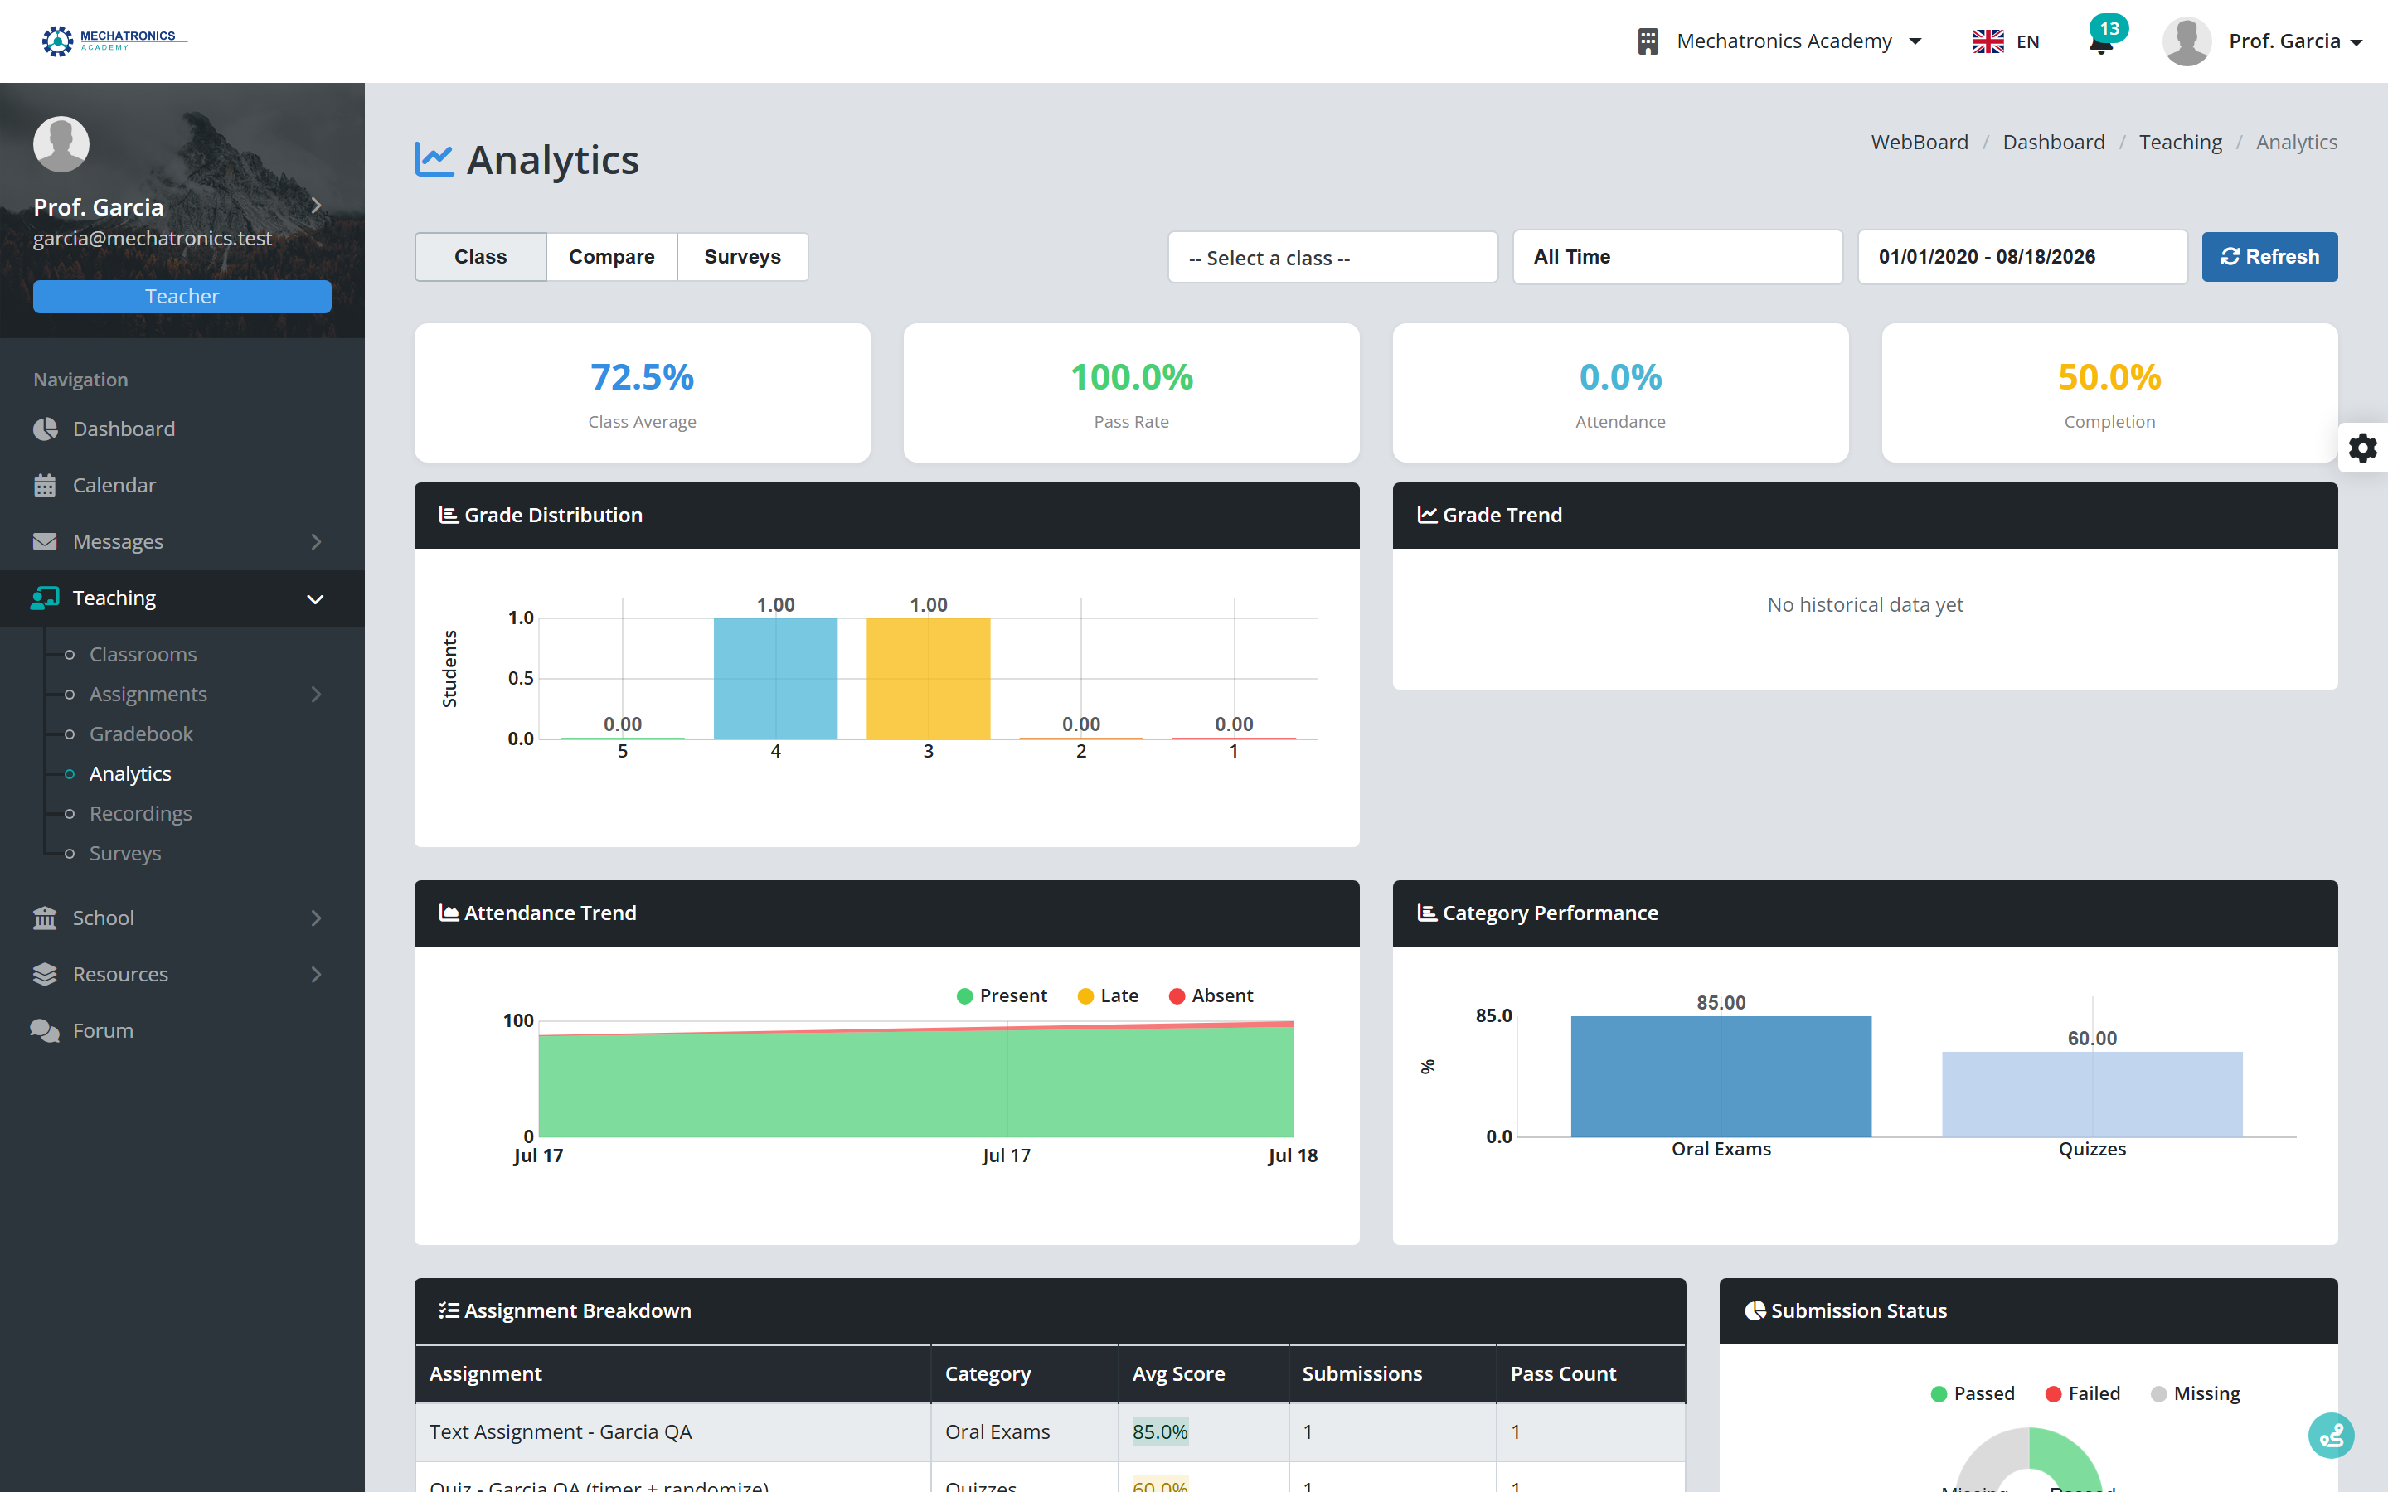Open the Mechatronics Academy dropdown

[x=1781, y=41]
